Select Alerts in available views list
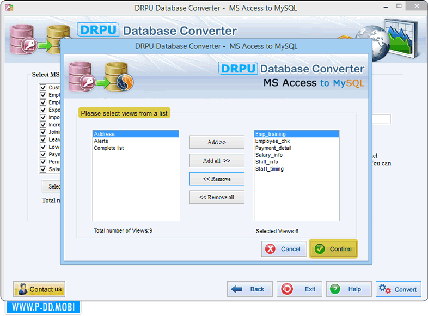The image size is (428, 316). pos(136,141)
